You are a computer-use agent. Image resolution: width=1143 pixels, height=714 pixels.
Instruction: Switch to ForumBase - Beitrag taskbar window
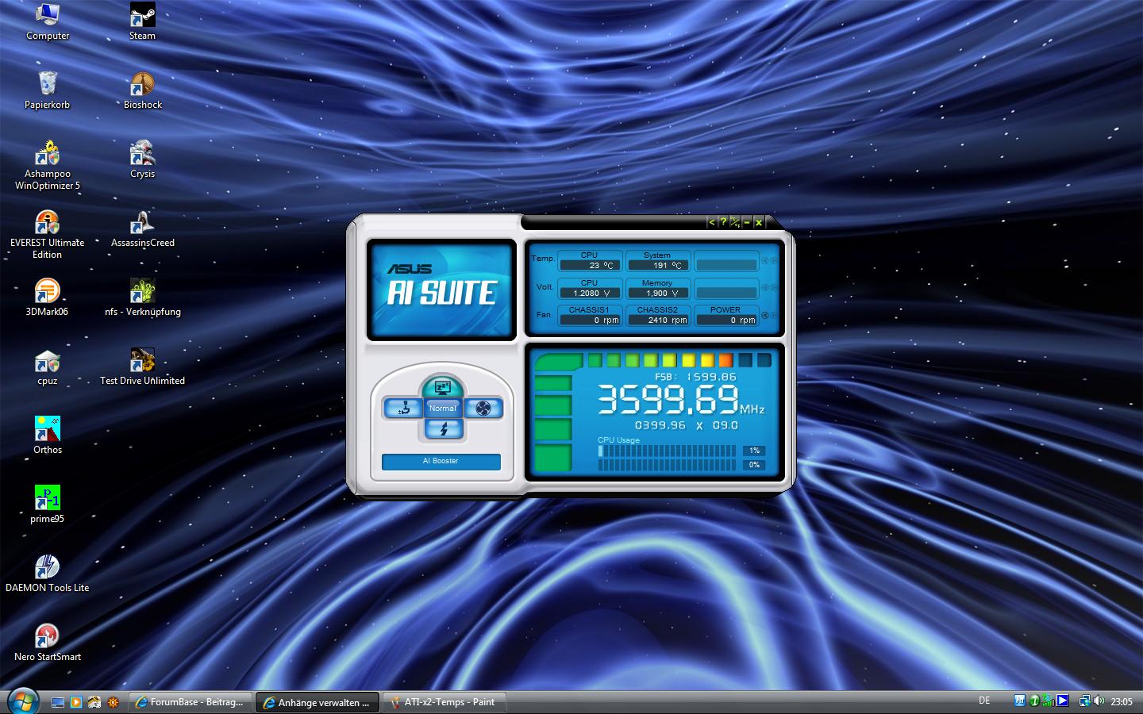click(190, 702)
